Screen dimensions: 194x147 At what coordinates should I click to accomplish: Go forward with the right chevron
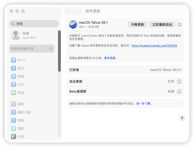(x=77, y=11)
